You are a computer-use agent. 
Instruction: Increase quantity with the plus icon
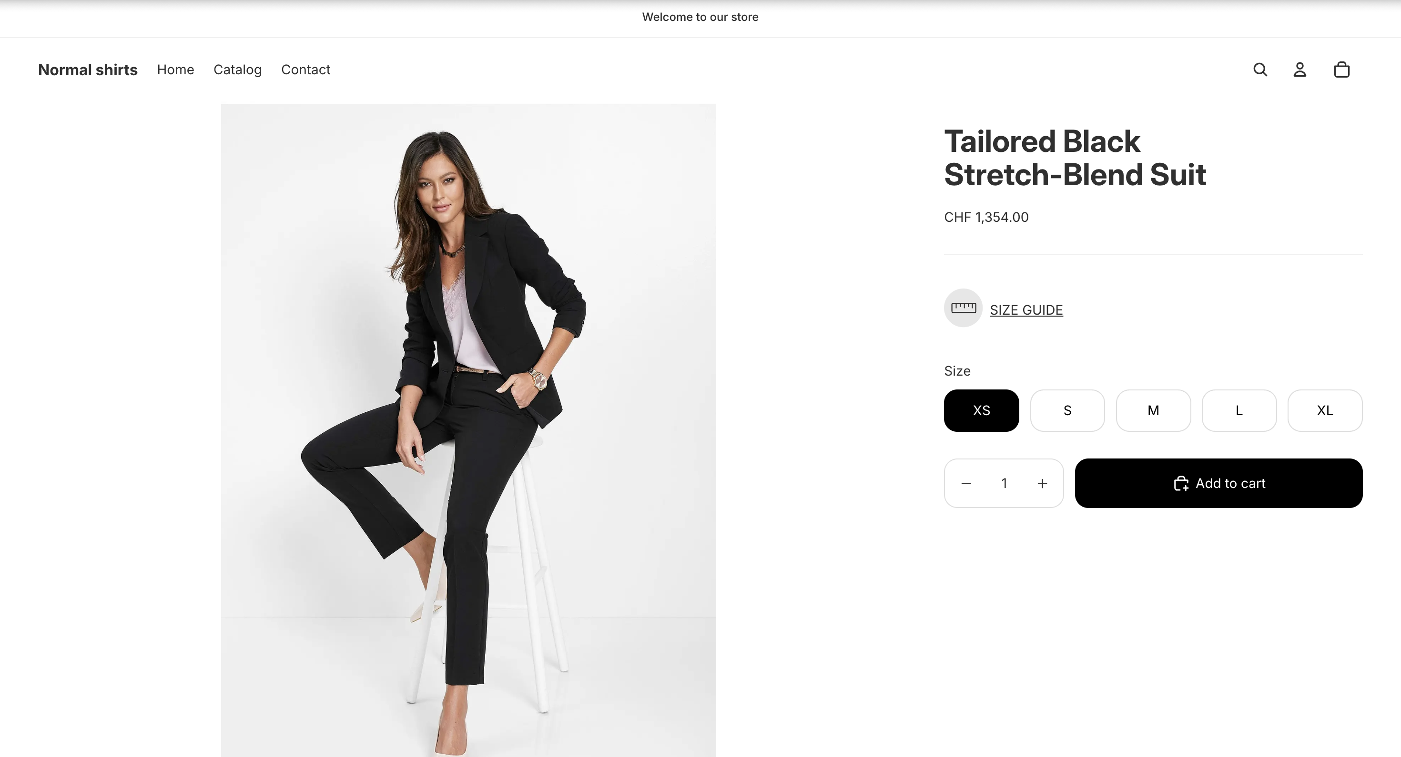coord(1042,483)
